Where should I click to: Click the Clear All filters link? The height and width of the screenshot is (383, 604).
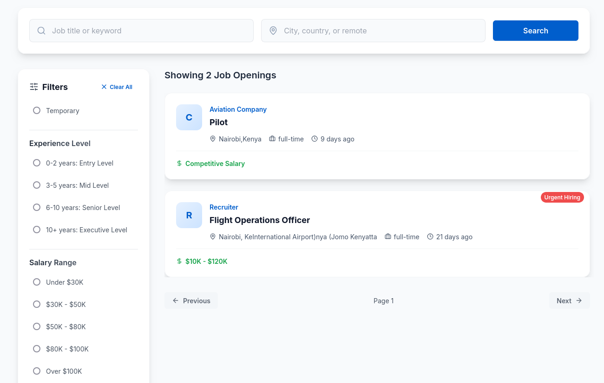point(121,87)
